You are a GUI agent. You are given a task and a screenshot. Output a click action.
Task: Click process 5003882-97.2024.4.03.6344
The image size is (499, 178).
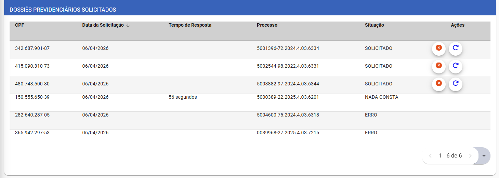click(288, 84)
